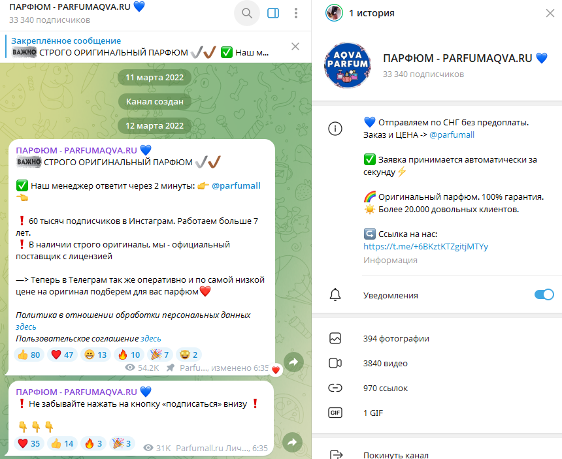Click the thumbs-up reaction showing 14

tap(62, 443)
